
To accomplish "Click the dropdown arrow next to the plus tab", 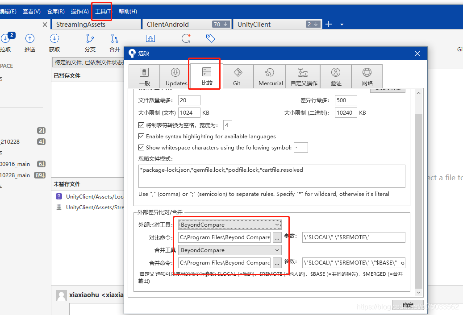I will coord(341,25).
